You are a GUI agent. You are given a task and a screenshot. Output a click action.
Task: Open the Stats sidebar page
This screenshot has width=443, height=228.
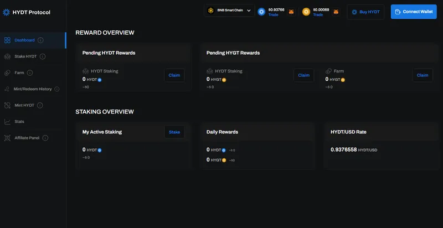click(x=19, y=122)
